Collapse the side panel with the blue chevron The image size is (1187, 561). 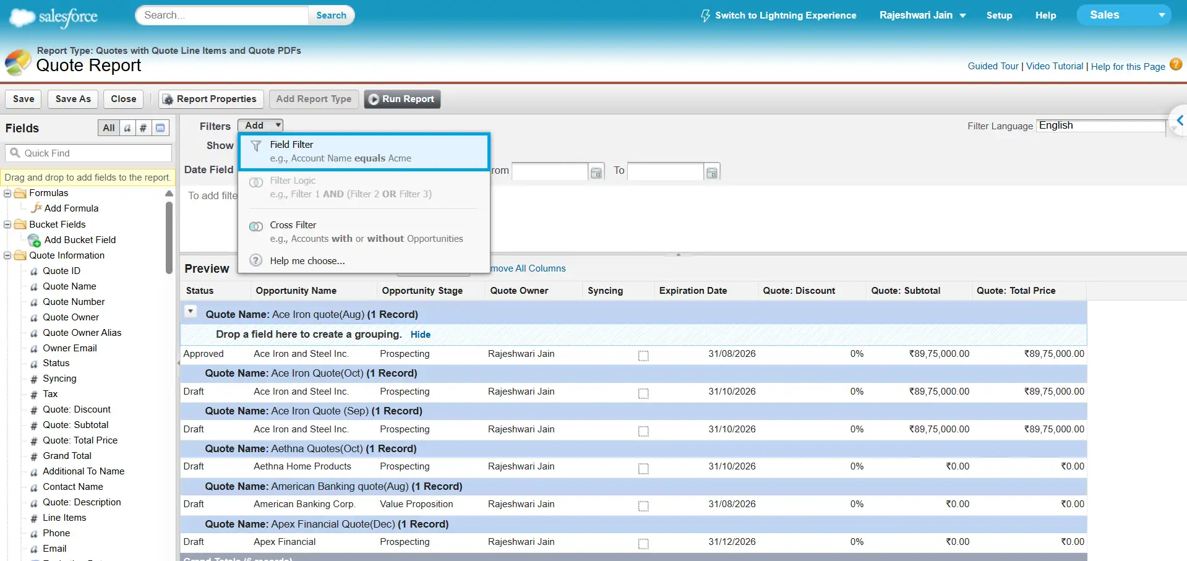click(x=1179, y=121)
